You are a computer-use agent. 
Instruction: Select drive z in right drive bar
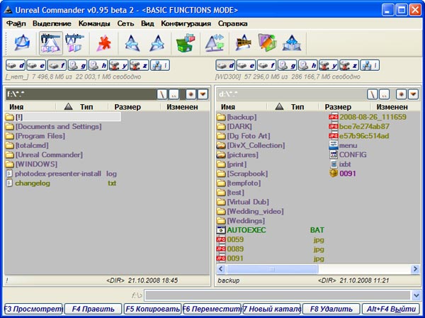coord(349,65)
